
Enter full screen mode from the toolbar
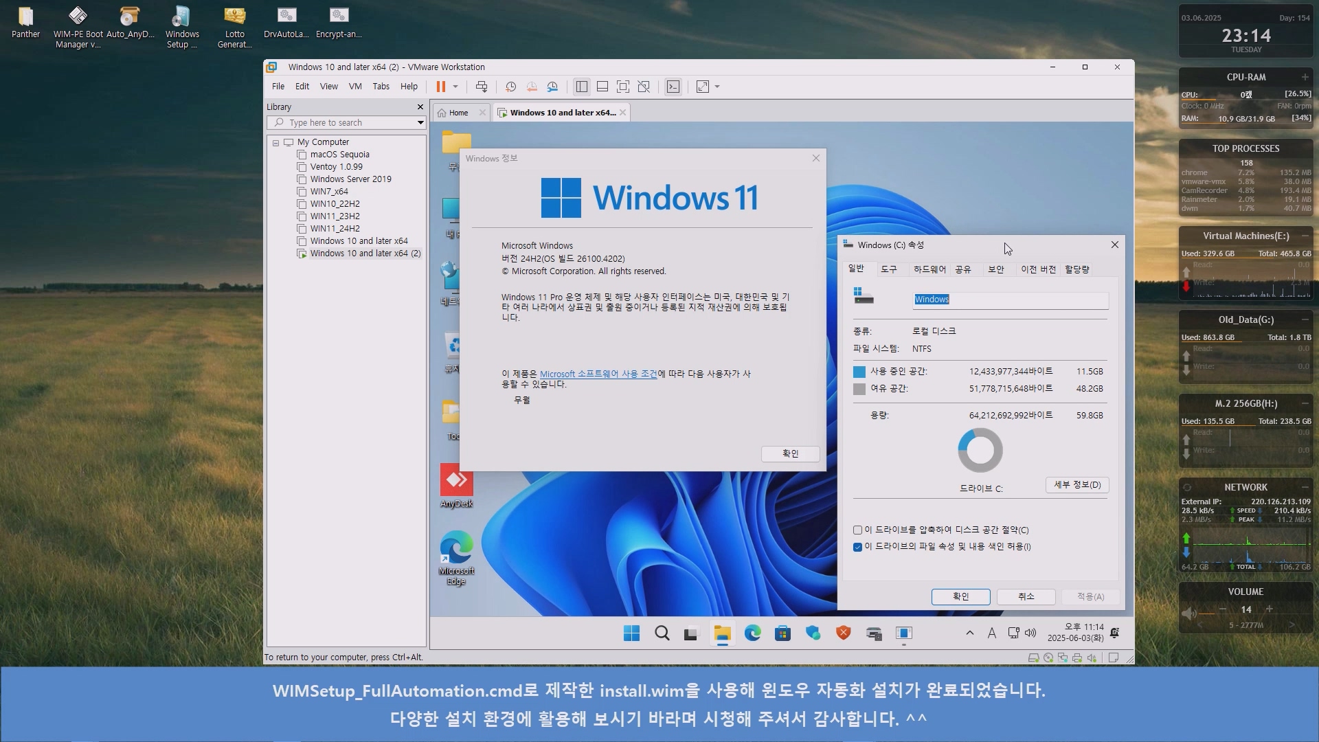622,87
